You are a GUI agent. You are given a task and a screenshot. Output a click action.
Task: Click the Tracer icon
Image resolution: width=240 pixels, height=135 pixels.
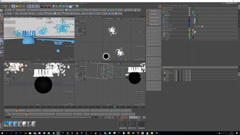(x=109, y=10)
